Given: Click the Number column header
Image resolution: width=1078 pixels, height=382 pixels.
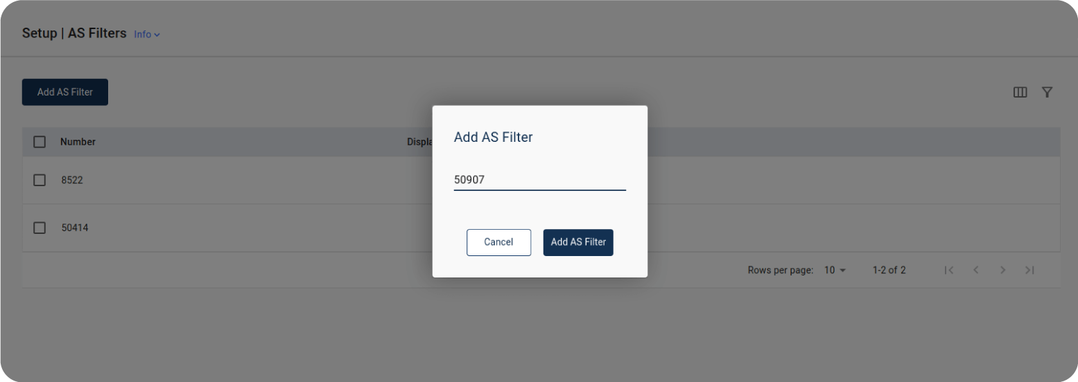Looking at the screenshot, I should (x=78, y=142).
